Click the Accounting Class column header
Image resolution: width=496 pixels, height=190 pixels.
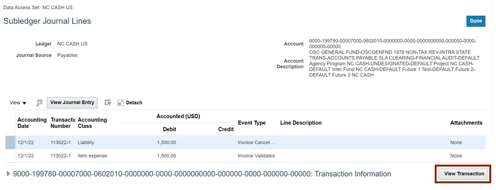point(92,123)
